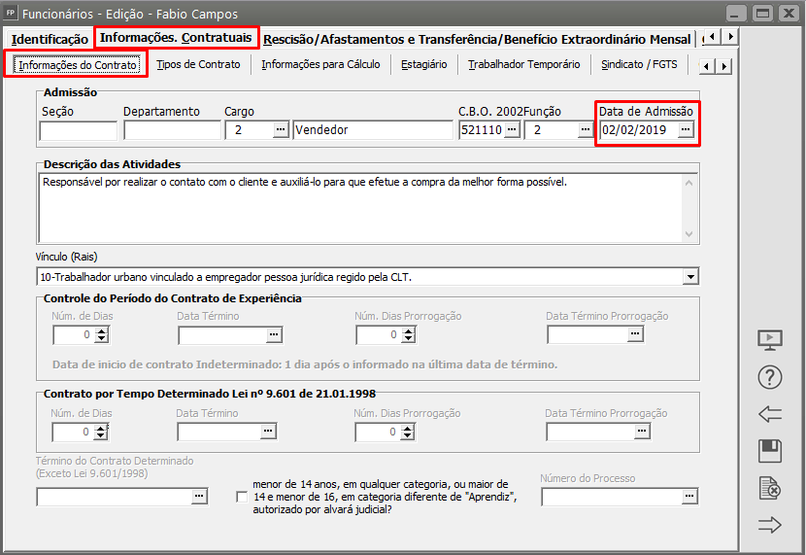Image resolution: width=806 pixels, height=555 pixels.
Task: Click the Número do Processo input field
Action: click(x=612, y=497)
